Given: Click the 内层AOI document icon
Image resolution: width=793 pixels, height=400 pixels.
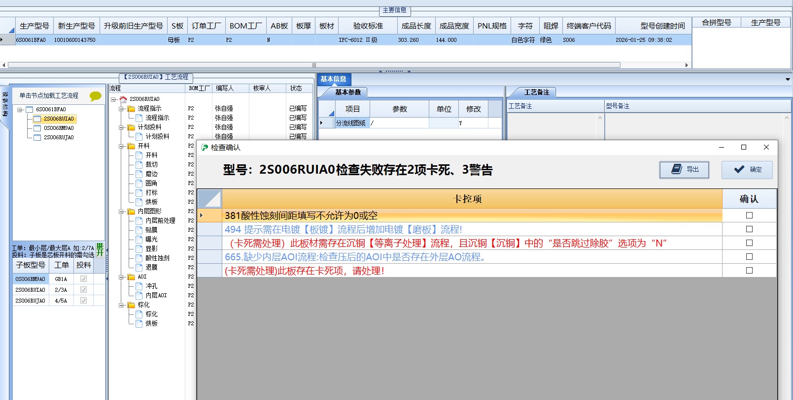Looking at the screenshot, I should pos(139,296).
